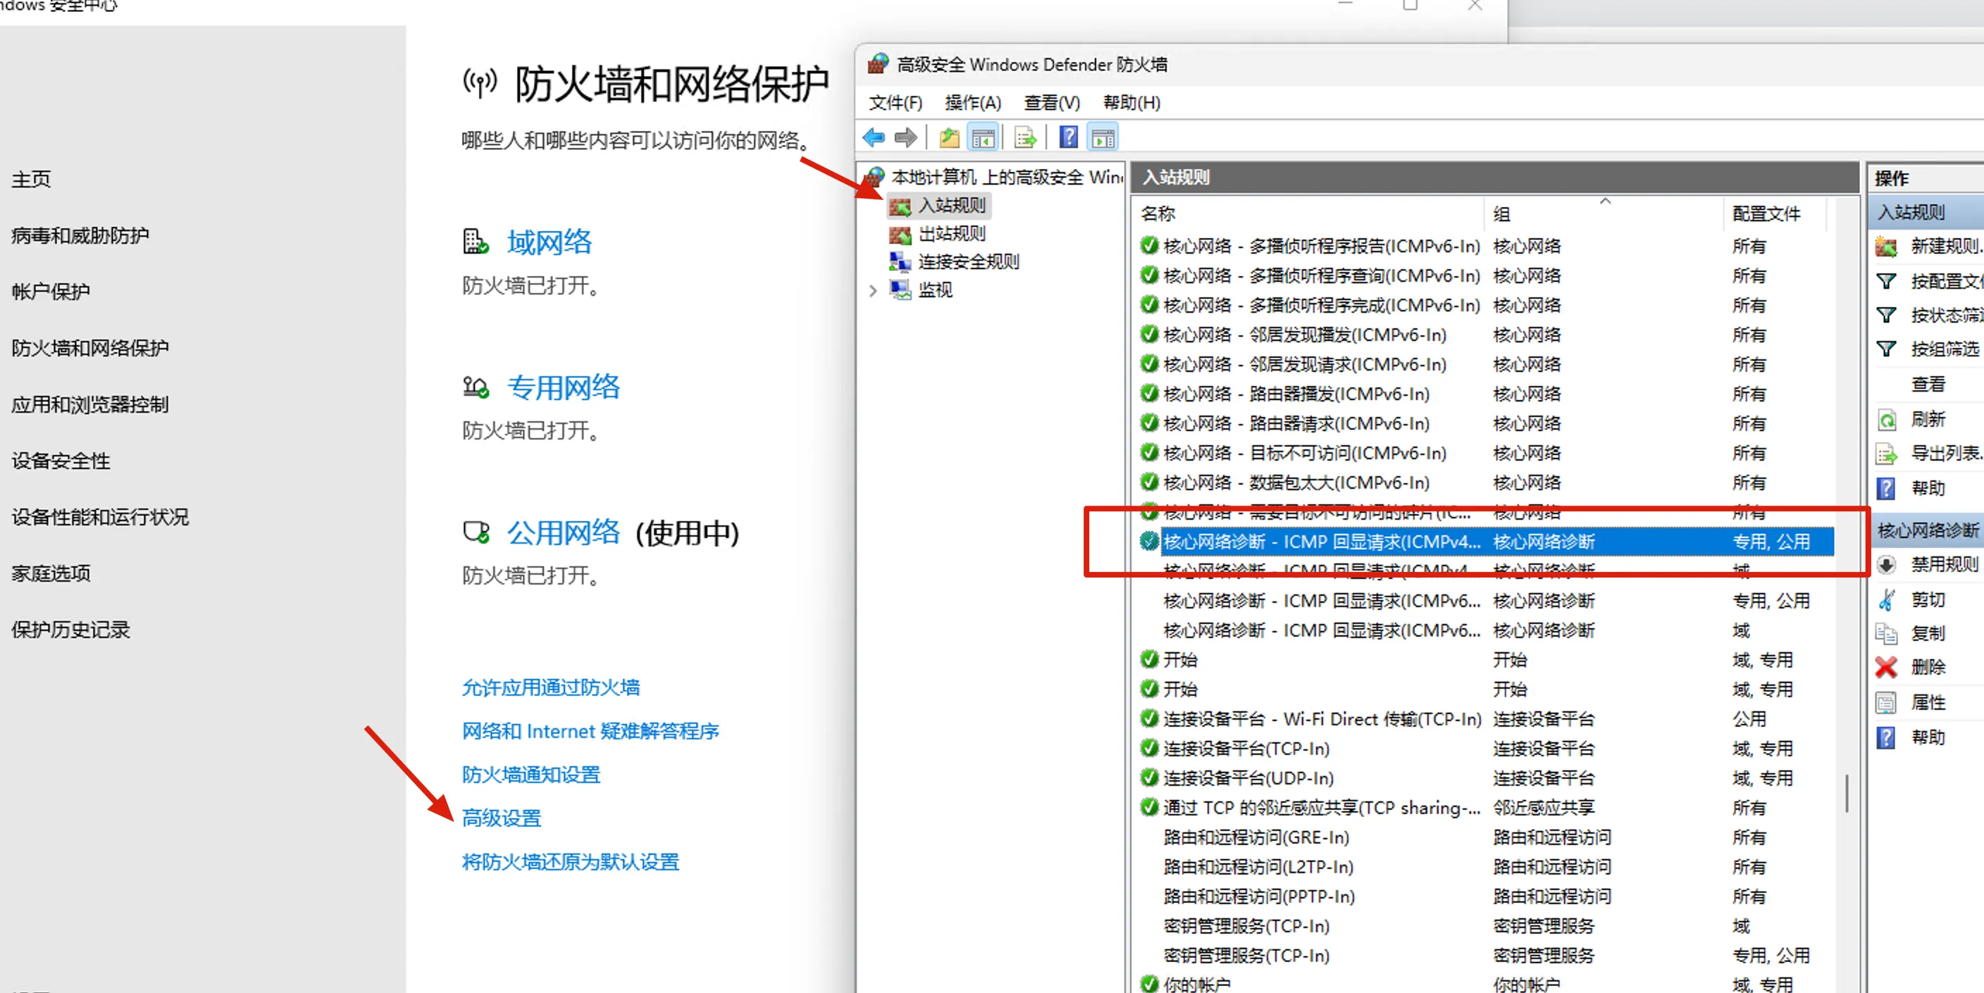Screen dimensions: 1984x993
Task: Click the up-one-level folder toolbar icon
Action: (x=949, y=139)
